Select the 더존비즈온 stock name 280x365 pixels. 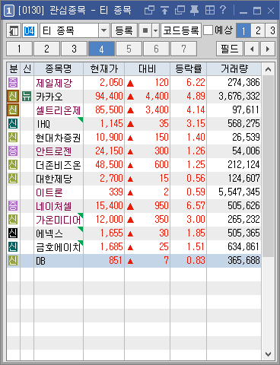[x=59, y=165]
